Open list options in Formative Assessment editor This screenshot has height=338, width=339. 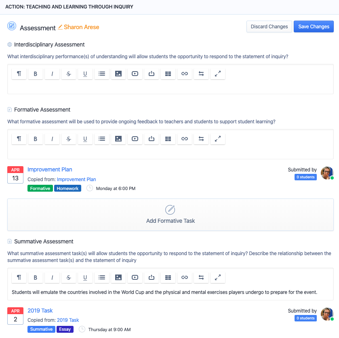pyautogui.click(x=102, y=139)
